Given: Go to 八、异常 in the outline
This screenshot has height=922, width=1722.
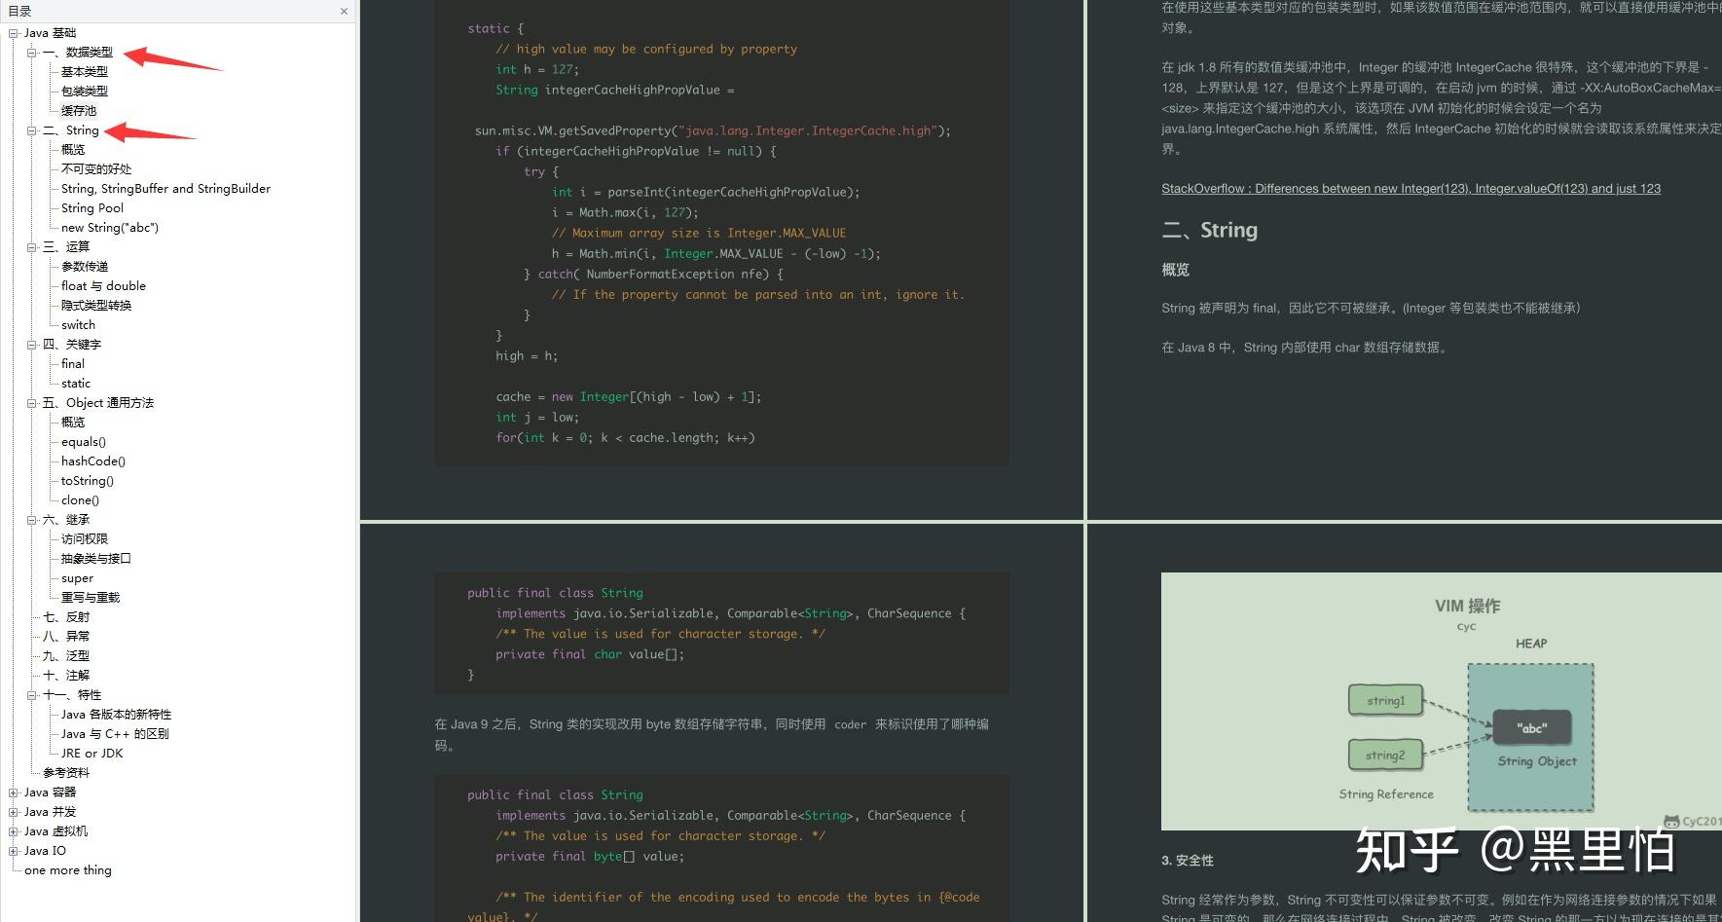Looking at the screenshot, I should 66,637.
